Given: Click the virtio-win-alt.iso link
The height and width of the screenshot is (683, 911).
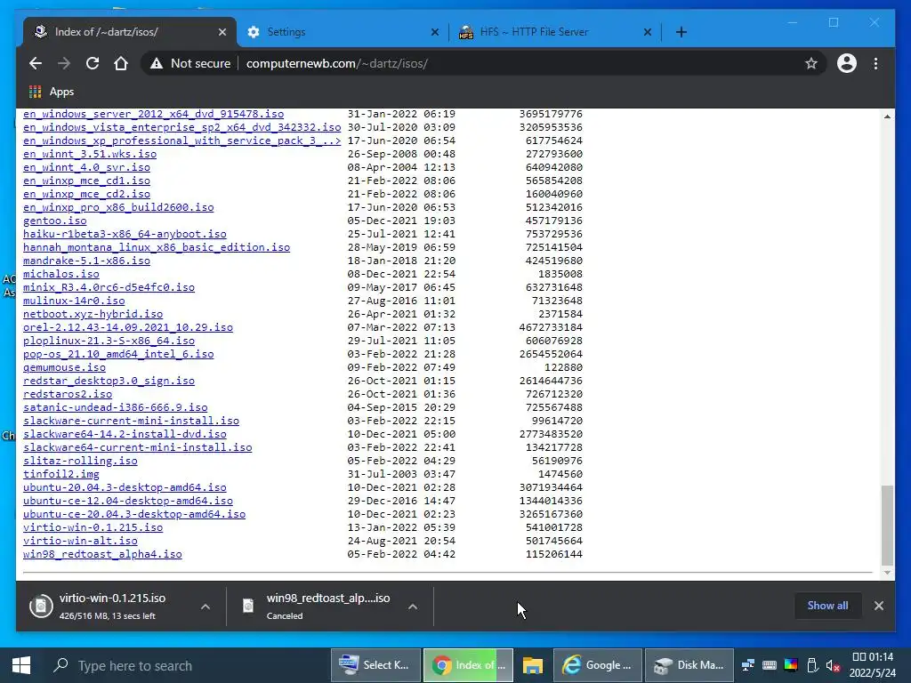Looking at the screenshot, I should (80, 542).
